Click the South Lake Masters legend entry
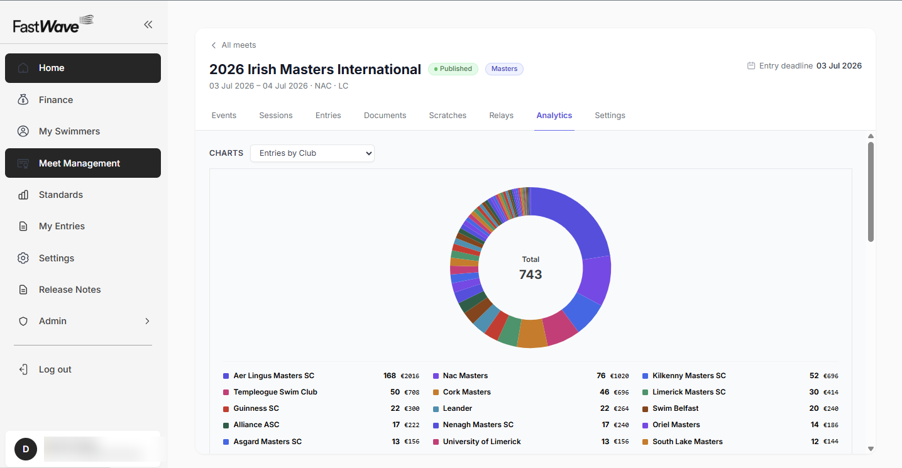Screen dimensions: 902x468 [740, 442]
